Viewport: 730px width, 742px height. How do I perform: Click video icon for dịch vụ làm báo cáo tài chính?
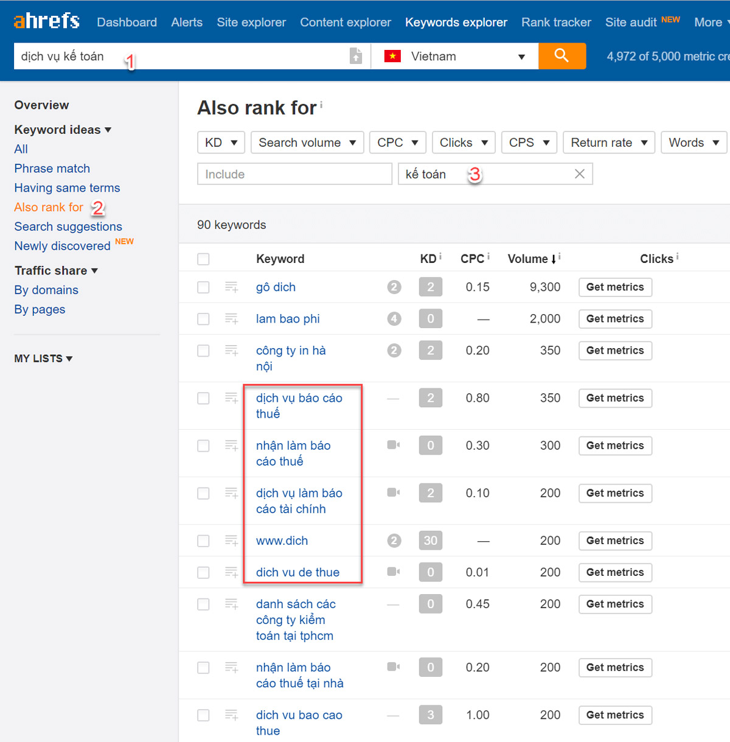click(394, 492)
